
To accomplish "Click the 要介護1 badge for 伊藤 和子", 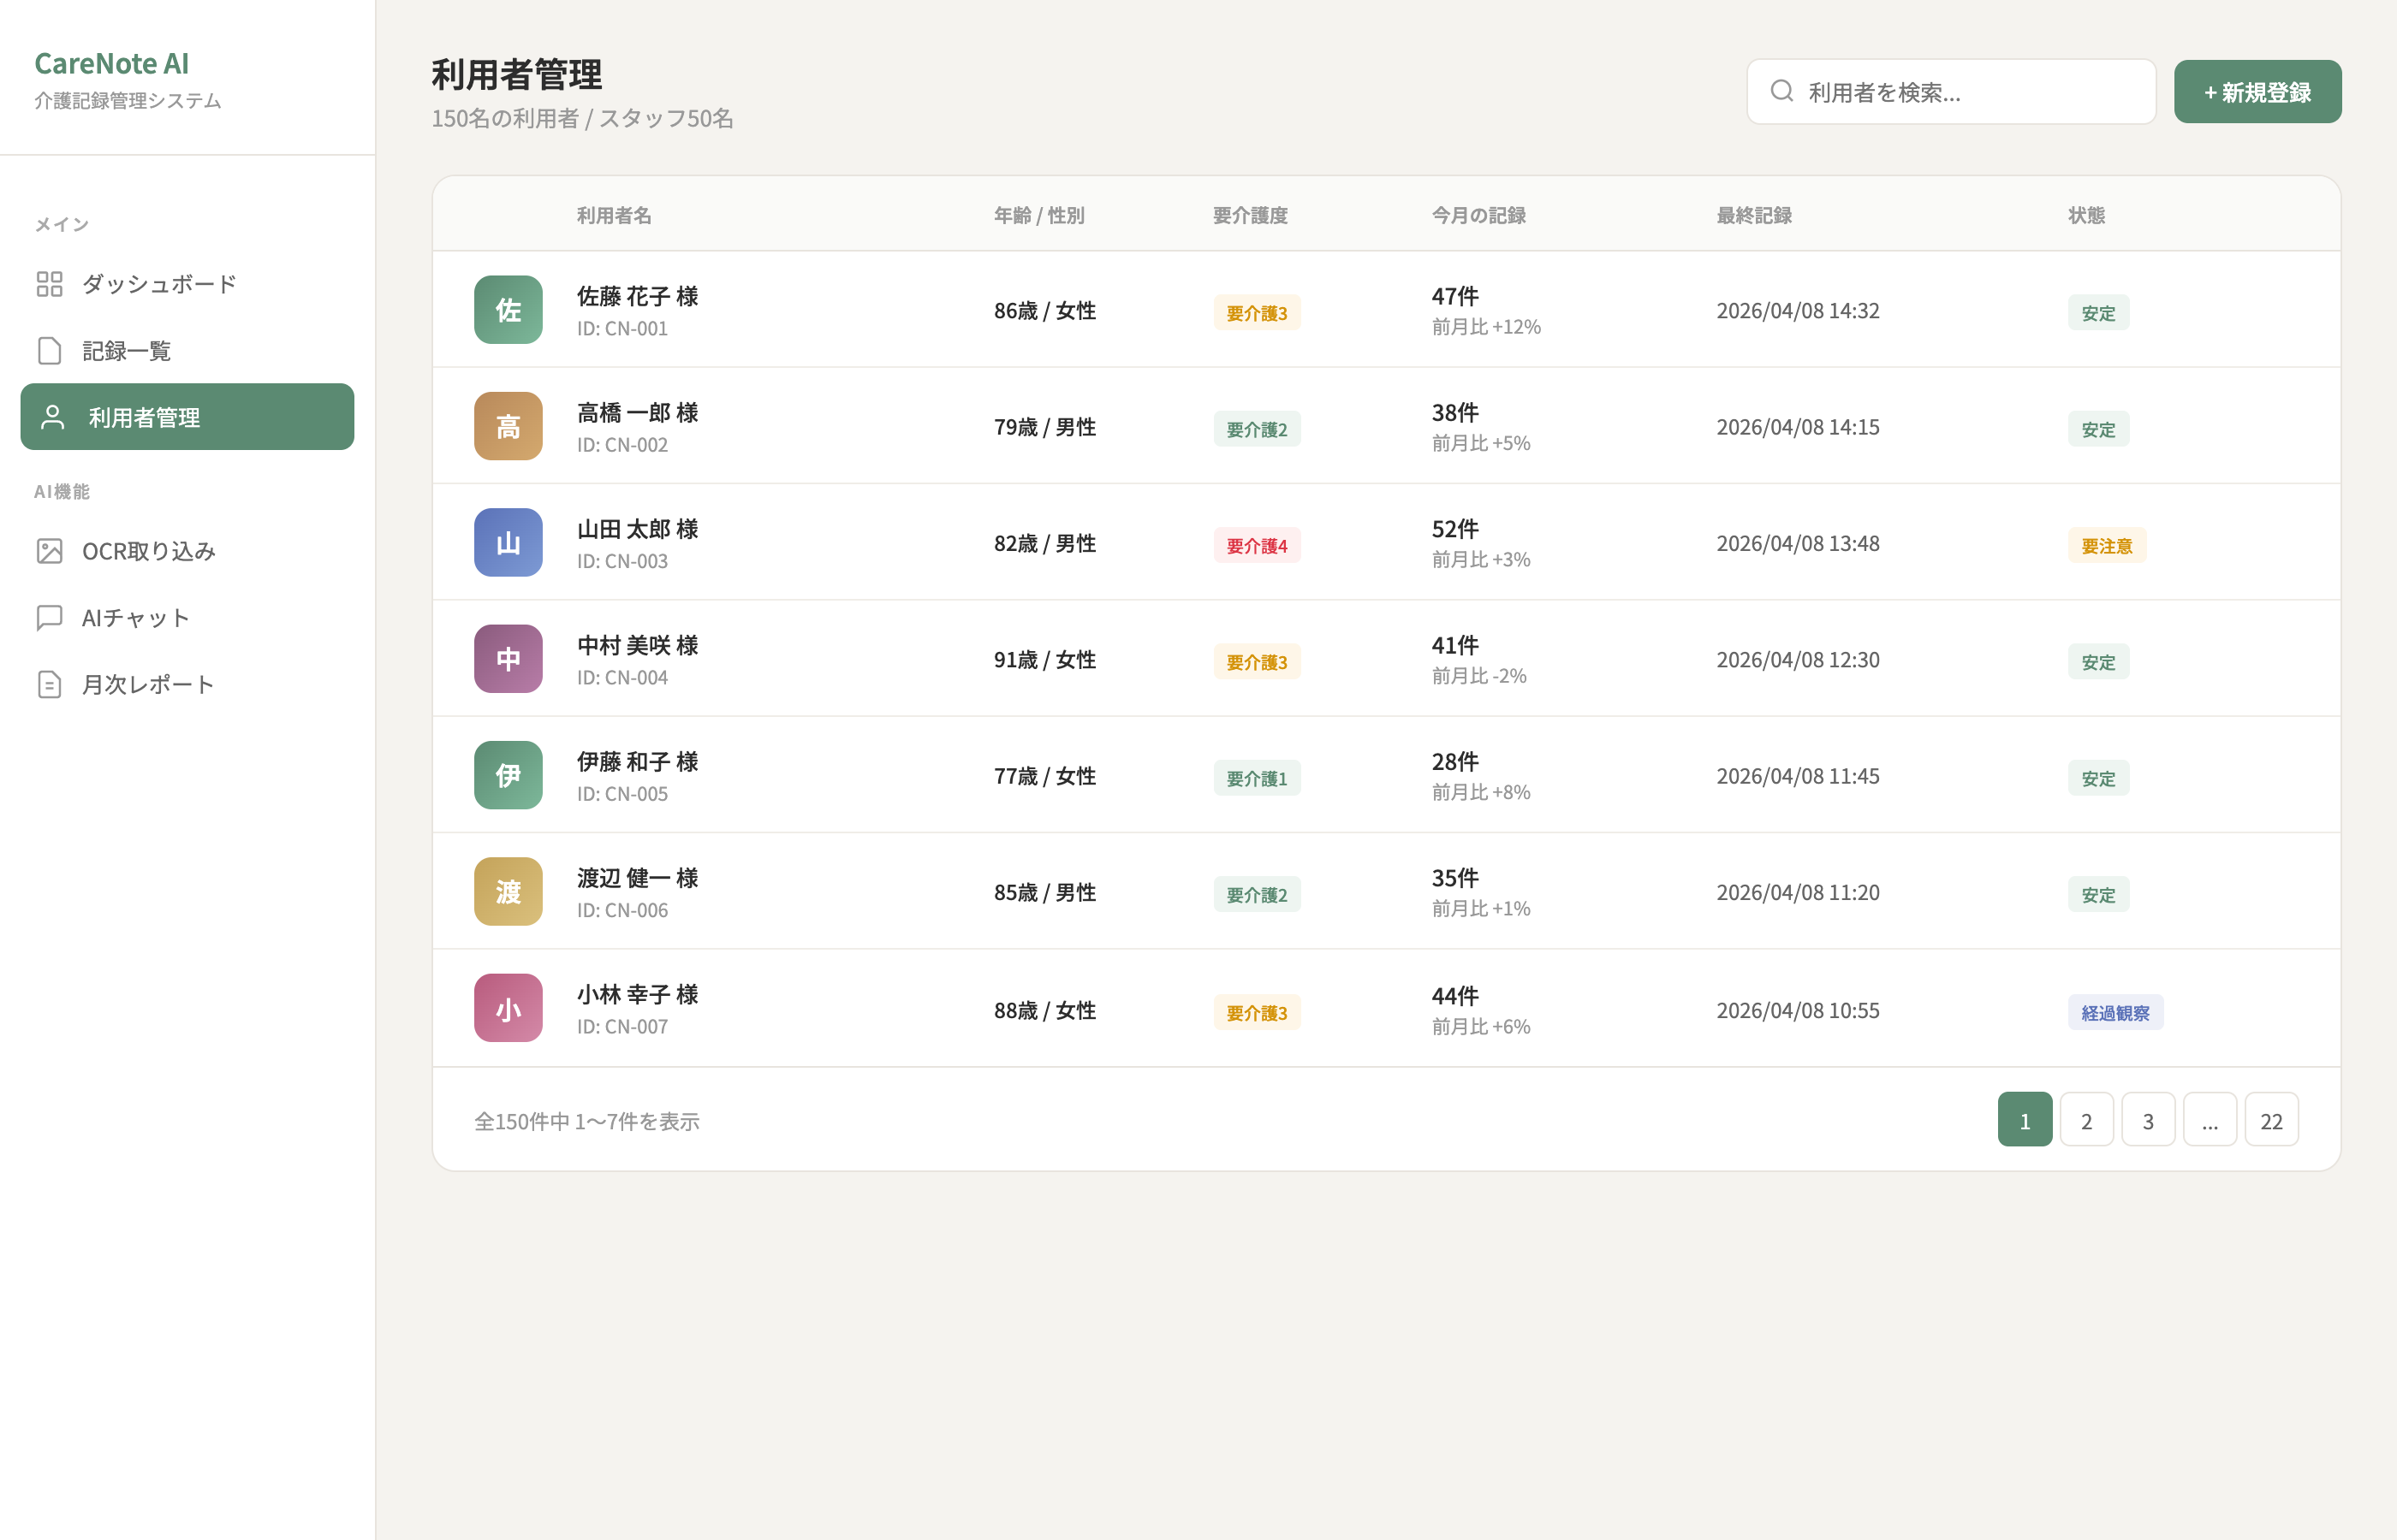I will [1257, 778].
